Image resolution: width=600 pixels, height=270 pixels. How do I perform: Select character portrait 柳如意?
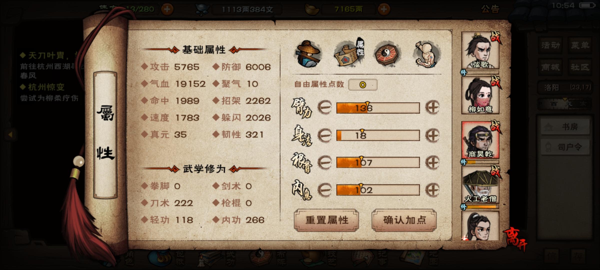pyautogui.click(x=480, y=95)
